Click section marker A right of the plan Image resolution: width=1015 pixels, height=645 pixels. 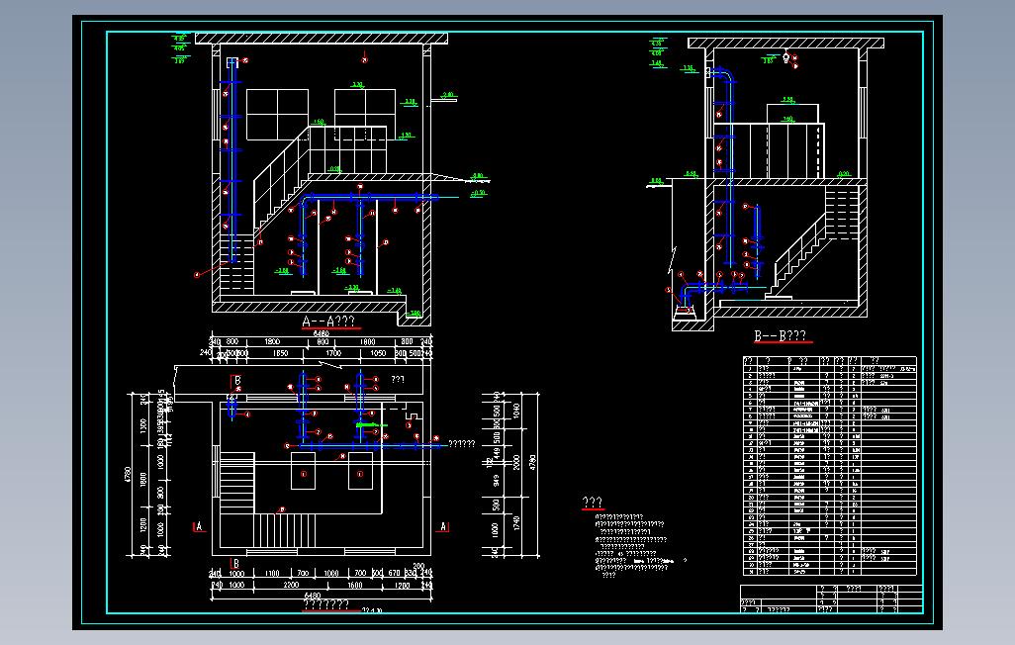[443, 526]
